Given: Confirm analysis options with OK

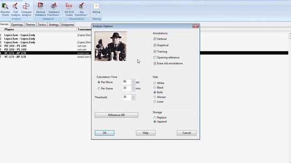Looking at the screenshot, I should (x=105, y=133).
